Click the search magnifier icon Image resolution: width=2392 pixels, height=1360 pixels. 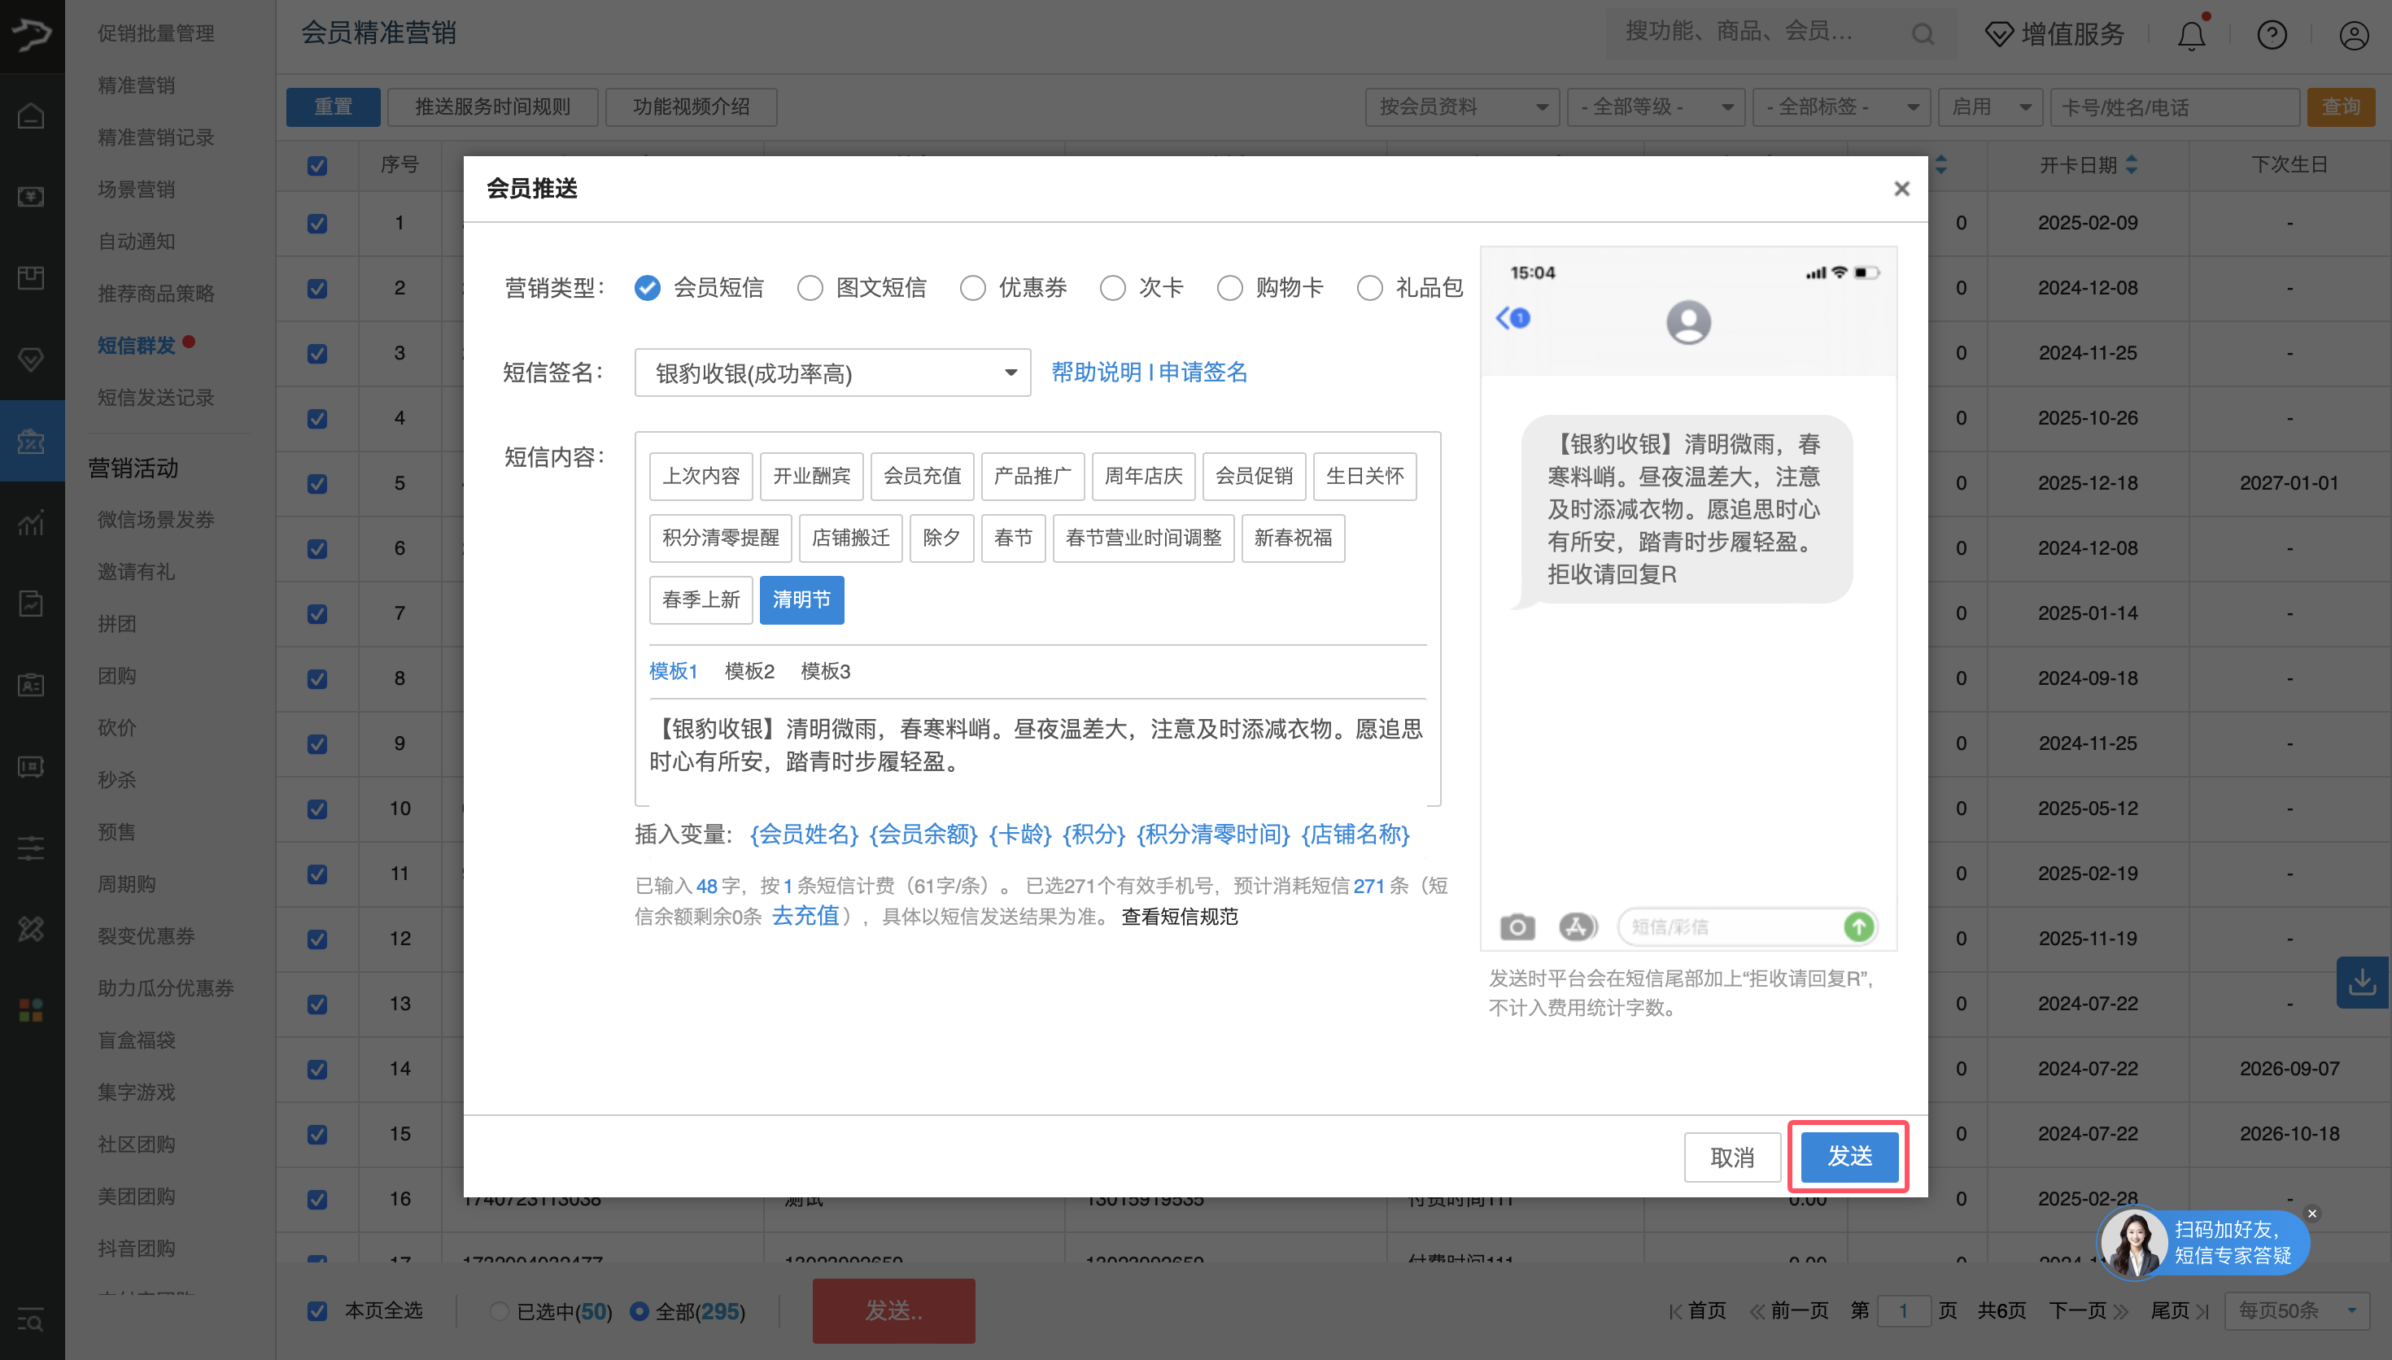(x=1923, y=34)
